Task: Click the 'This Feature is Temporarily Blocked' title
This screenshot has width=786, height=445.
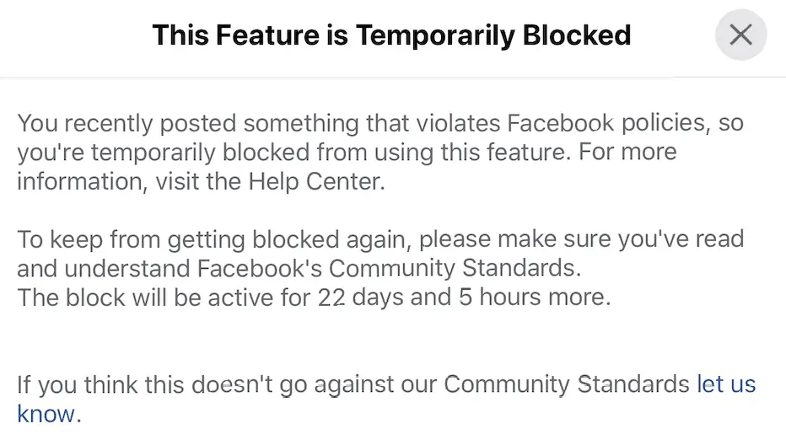Action: 391,35
